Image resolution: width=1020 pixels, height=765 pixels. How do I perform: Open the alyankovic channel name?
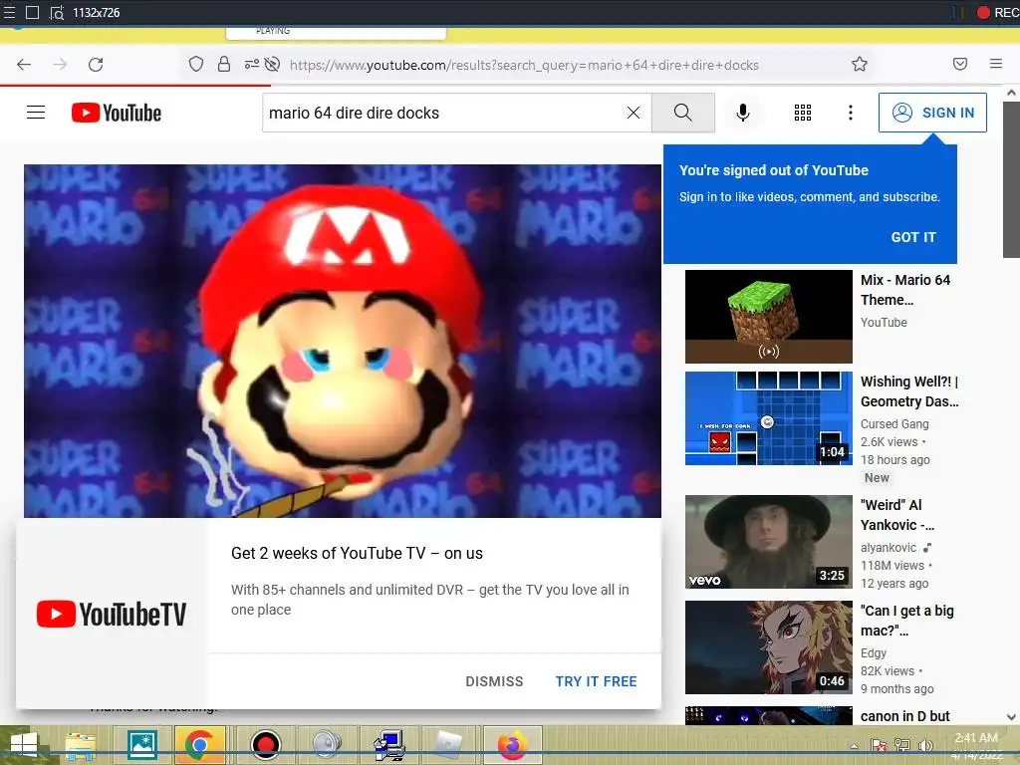point(888,548)
